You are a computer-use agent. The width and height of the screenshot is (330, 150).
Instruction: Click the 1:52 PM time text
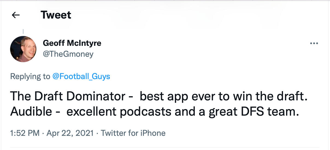tap(25, 133)
